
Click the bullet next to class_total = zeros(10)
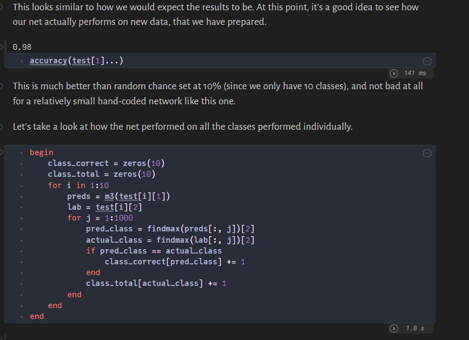(21, 174)
